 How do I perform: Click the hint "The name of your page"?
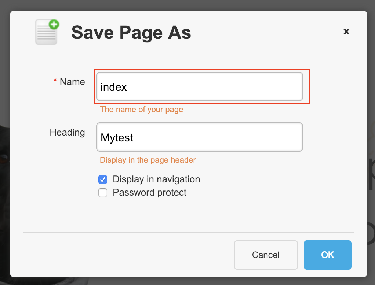pos(141,110)
